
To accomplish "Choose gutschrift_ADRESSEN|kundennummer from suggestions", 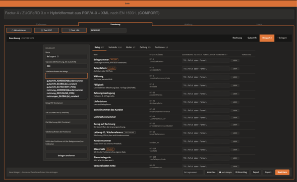I will point(65,81).
